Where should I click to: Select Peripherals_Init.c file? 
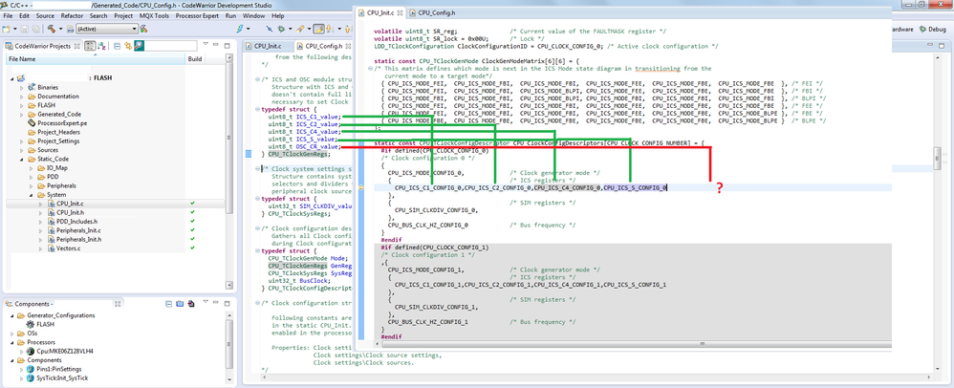[x=75, y=230]
